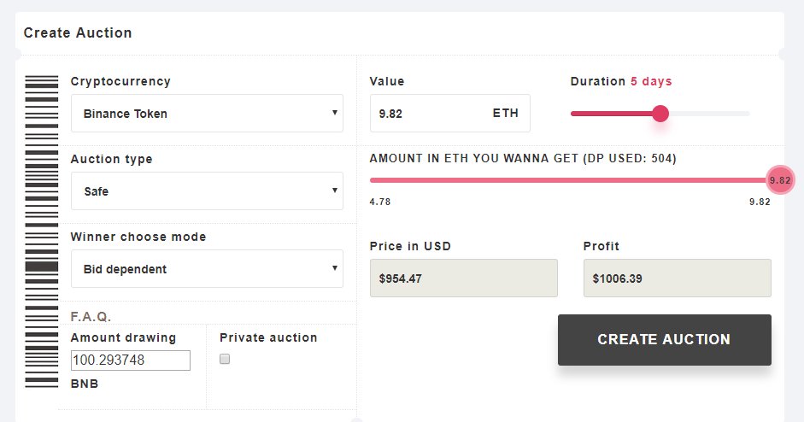Click the ETH unit label in Value
804x422 pixels.
506,114
